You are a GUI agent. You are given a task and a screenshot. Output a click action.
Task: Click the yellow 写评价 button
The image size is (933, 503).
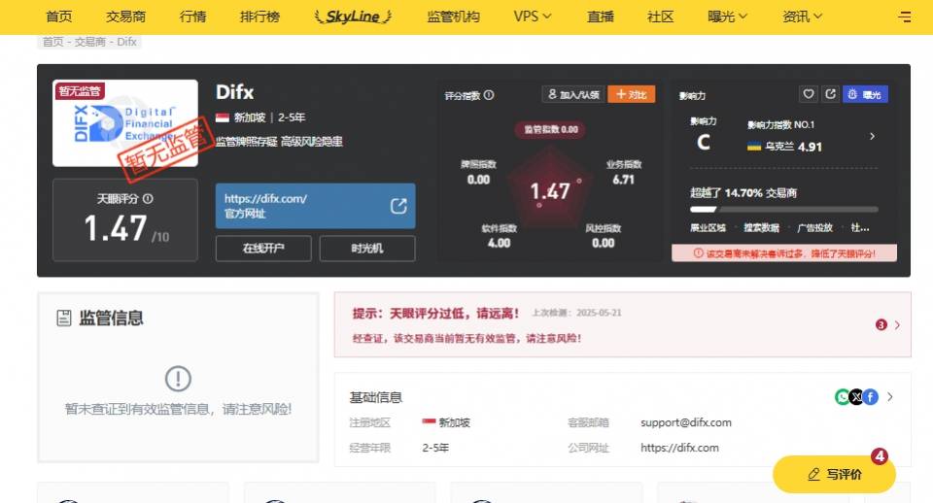834,475
